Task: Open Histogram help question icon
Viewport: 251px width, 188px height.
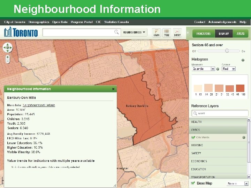Action: pyautogui.click(x=243, y=60)
